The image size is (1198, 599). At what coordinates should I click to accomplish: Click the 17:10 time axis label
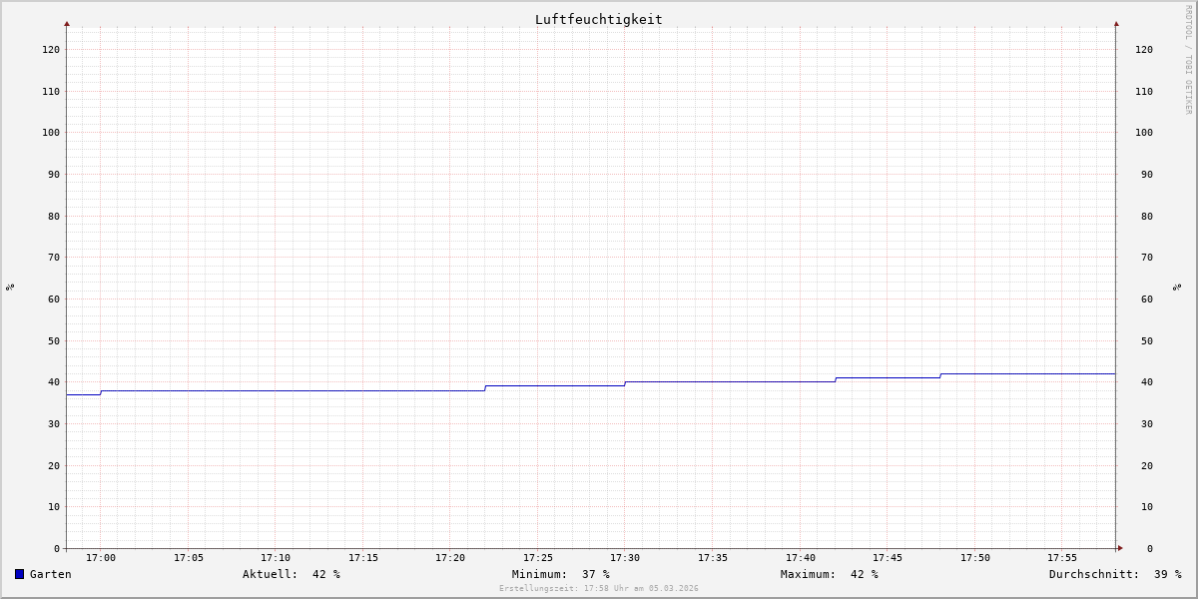pyautogui.click(x=276, y=558)
